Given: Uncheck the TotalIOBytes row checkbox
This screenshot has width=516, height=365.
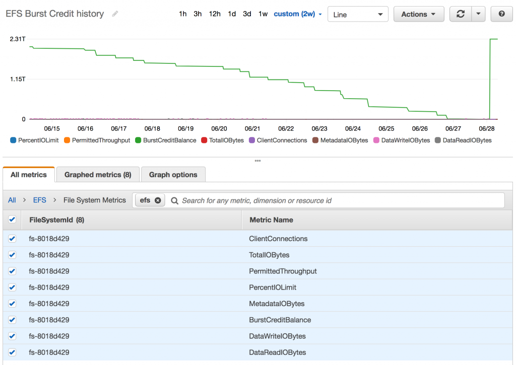Looking at the screenshot, I should [x=12, y=255].
